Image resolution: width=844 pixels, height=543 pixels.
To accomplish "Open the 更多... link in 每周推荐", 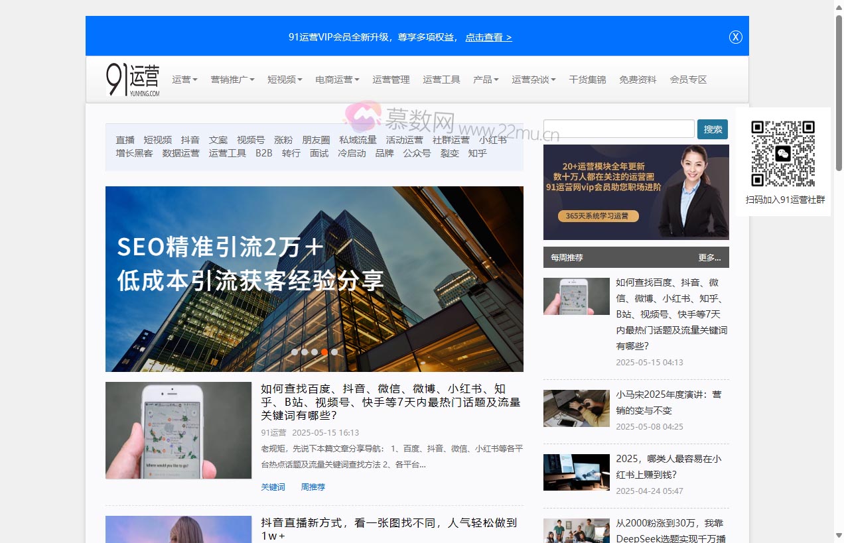I will (x=709, y=257).
